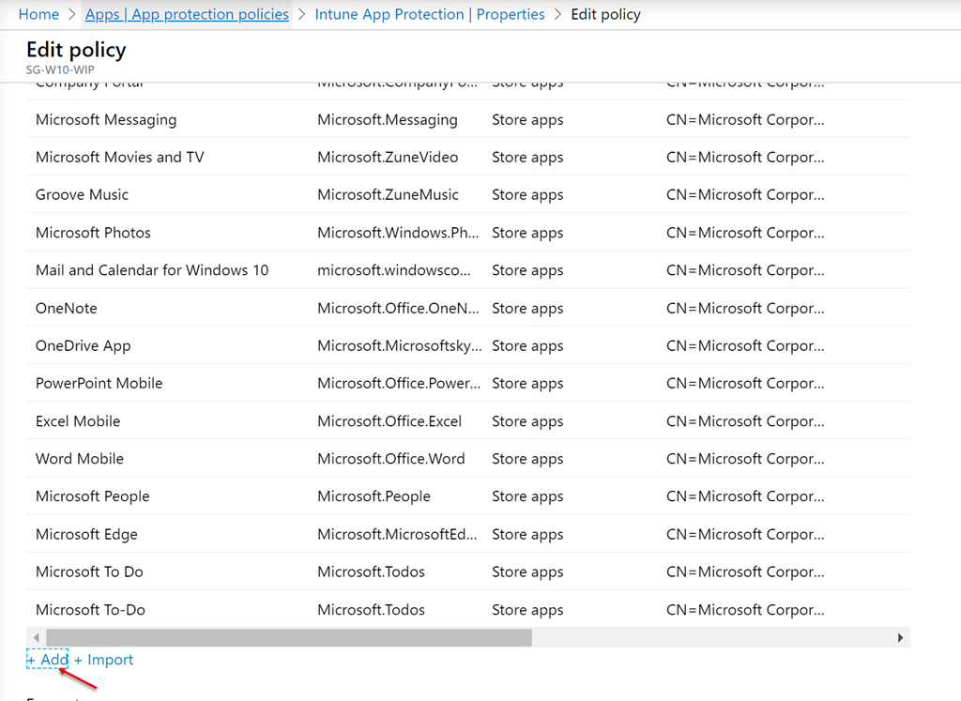Select the Microsoft Photos row
The image size is (961, 701).
[x=93, y=233]
